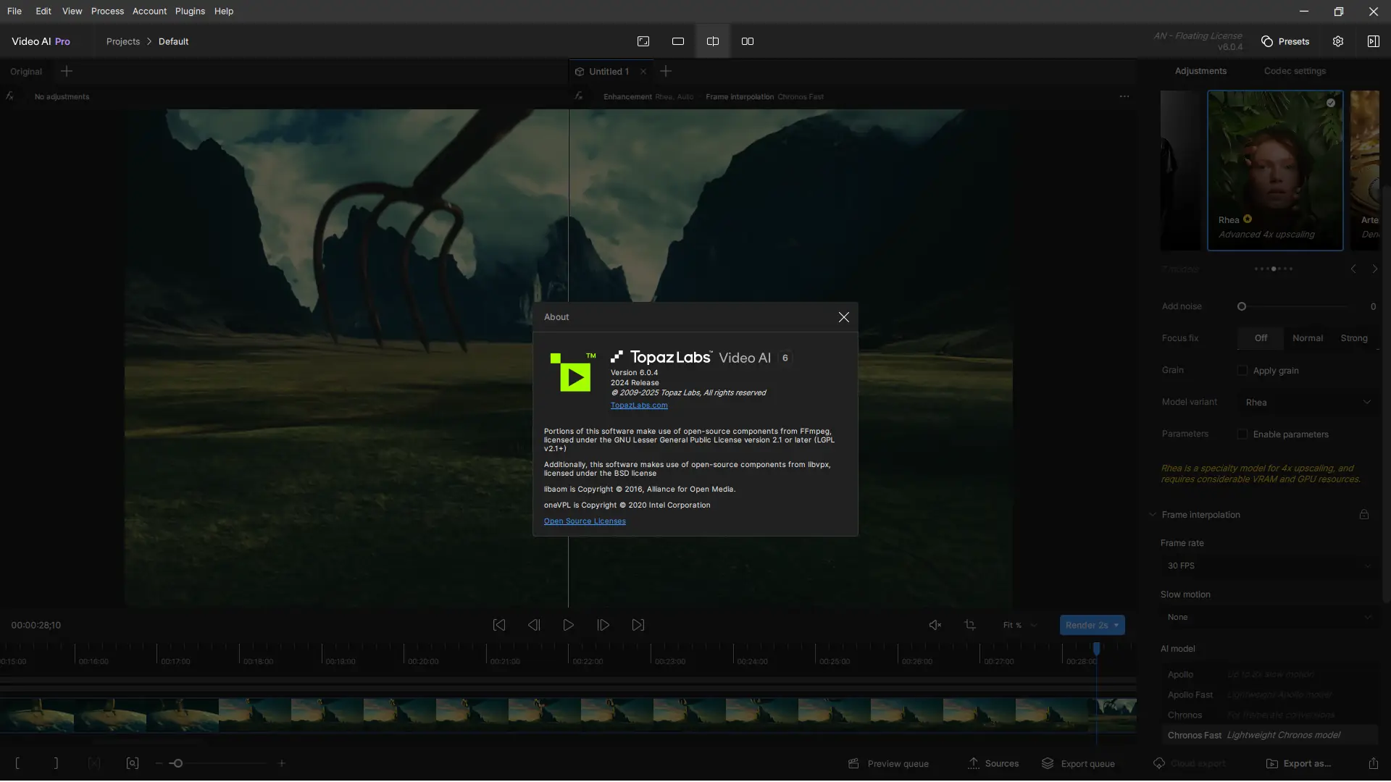This screenshot has height=782, width=1391.
Task: Toggle the right sidebar panel icon
Action: point(1373,41)
